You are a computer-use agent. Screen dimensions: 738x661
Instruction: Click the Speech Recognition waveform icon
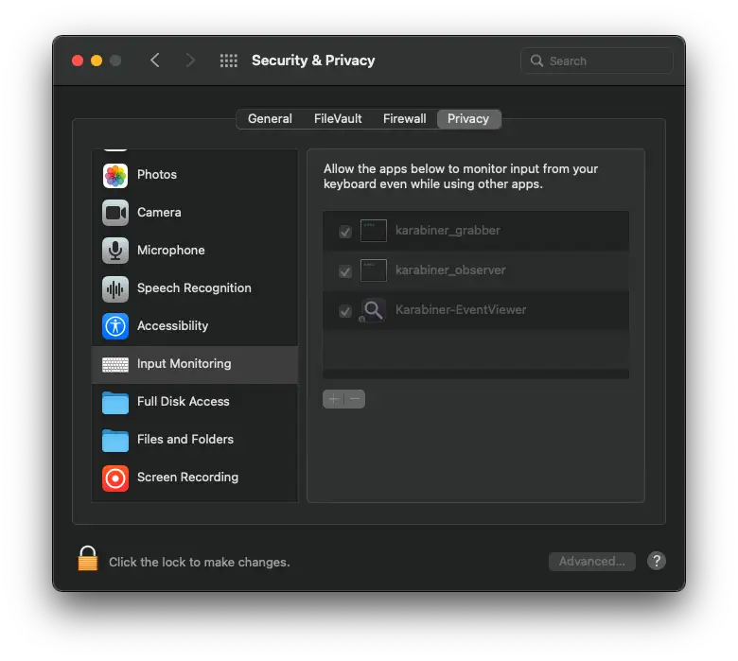115,288
